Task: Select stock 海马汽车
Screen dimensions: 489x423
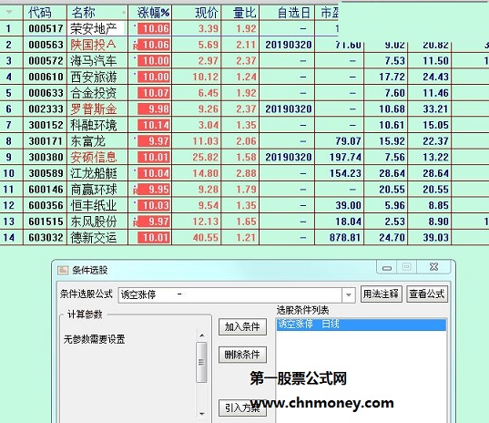Action: pyautogui.click(x=94, y=60)
